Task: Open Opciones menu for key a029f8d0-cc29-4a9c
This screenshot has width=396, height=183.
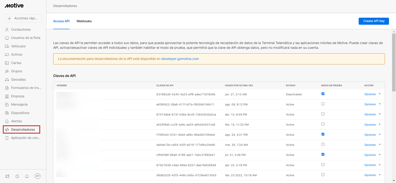Action: coord(370,124)
